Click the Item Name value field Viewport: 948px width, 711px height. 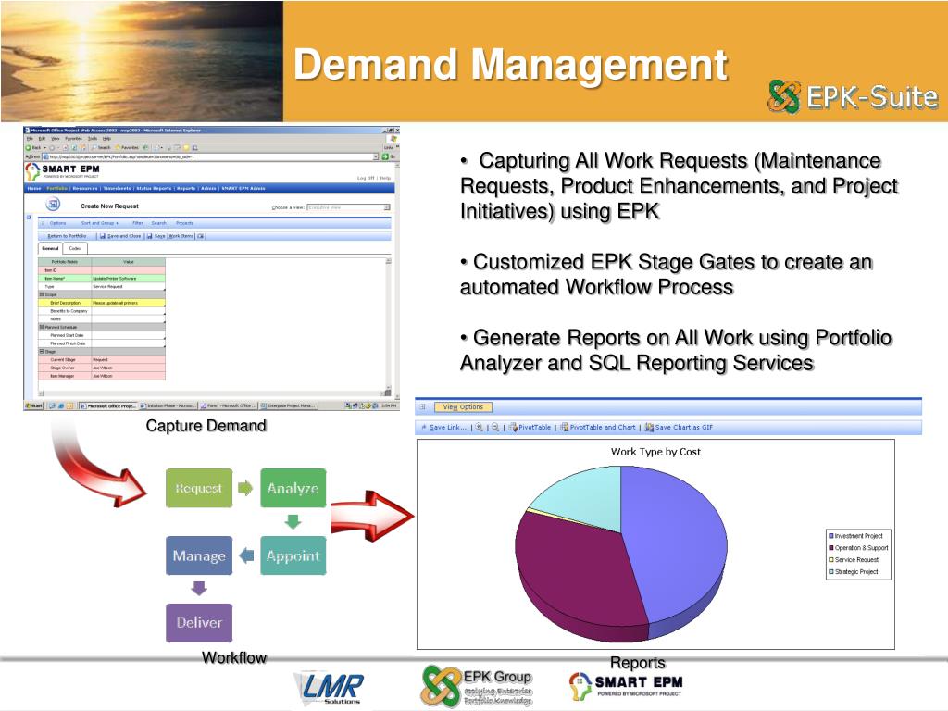pyautogui.click(x=128, y=279)
